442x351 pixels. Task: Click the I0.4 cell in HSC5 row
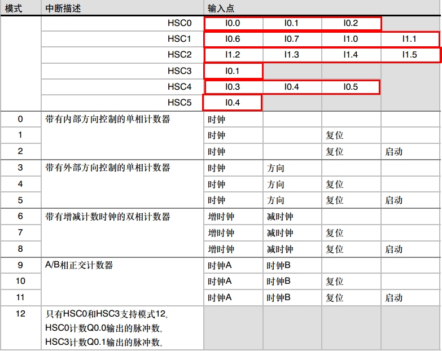click(x=233, y=103)
